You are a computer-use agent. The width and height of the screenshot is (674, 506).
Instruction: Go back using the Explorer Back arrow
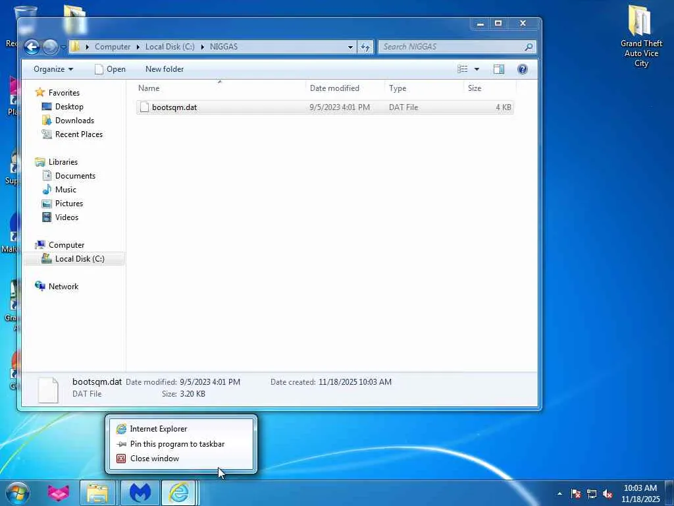point(32,47)
